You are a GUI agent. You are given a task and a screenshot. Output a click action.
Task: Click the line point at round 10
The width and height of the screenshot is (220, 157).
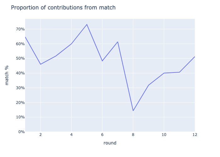coord(164,73)
